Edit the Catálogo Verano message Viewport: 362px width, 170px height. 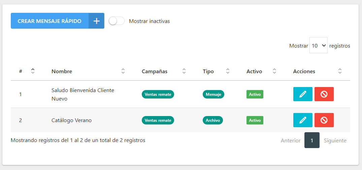point(303,120)
